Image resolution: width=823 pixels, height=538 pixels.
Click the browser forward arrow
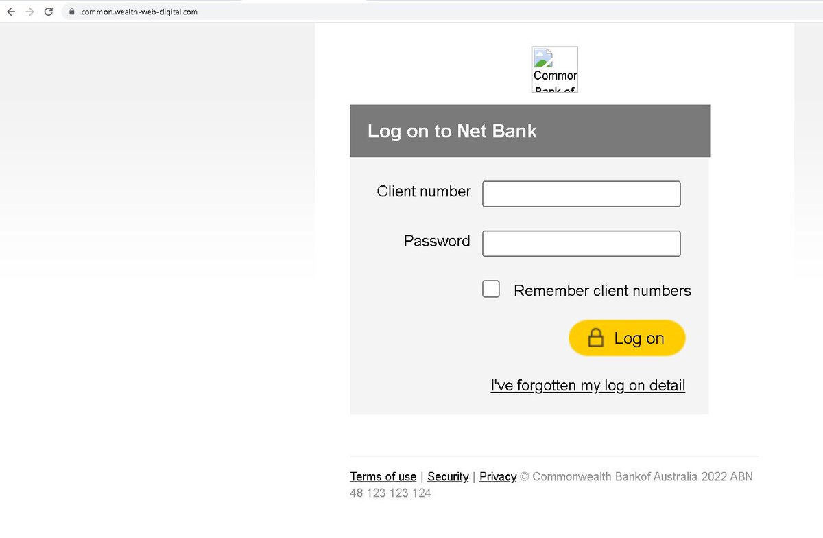(x=29, y=12)
